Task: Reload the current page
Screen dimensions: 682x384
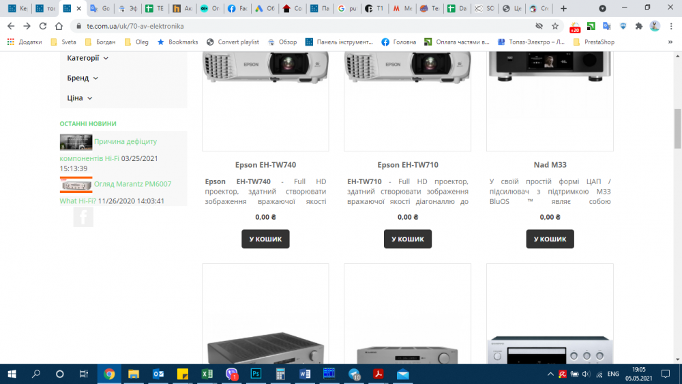Action: [42, 26]
